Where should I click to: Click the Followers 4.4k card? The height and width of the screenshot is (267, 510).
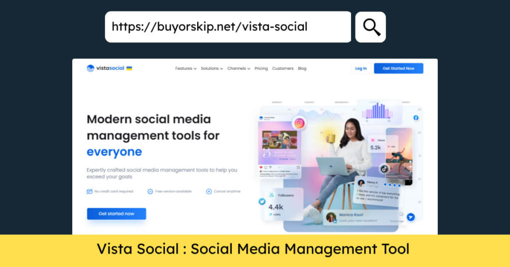pyautogui.click(x=282, y=205)
